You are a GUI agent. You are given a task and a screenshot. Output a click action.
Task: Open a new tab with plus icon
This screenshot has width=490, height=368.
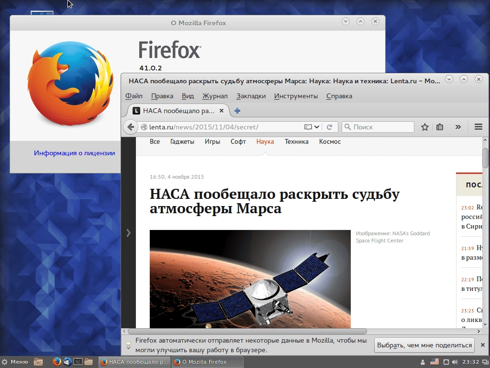point(237,111)
